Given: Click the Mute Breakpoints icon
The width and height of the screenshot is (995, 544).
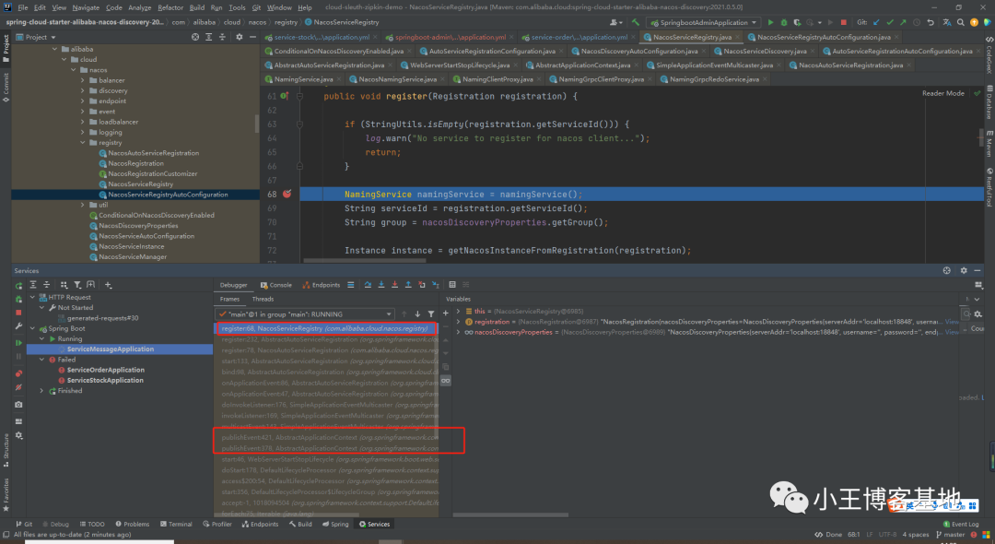Looking at the screenshot, I should pos(19,386).
